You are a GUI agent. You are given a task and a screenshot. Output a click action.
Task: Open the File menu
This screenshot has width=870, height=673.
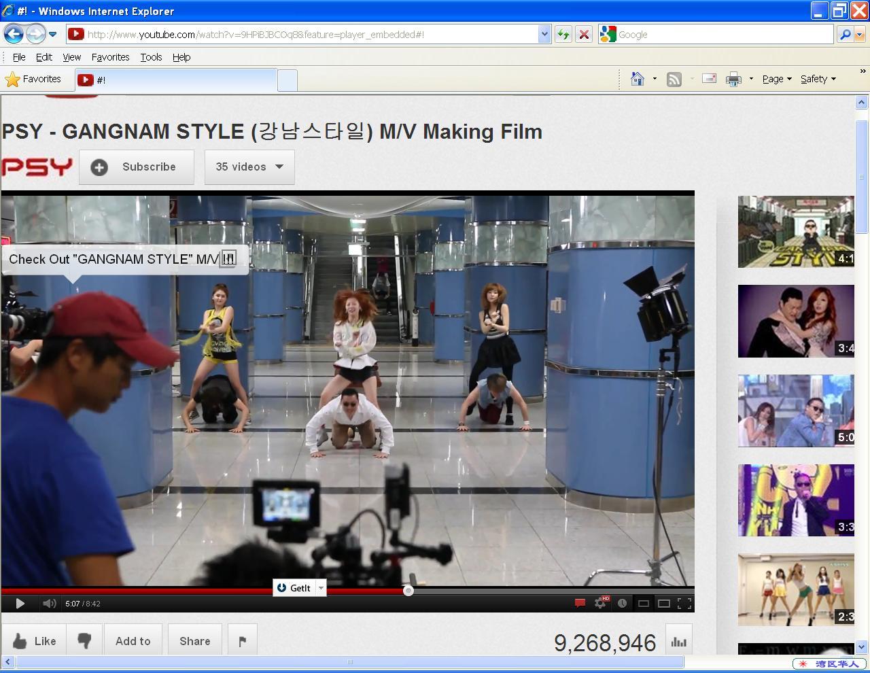coord(19,57)
